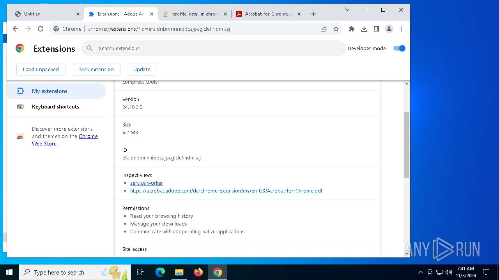Click the keyboard icon in sidebar

coord(20,107)
